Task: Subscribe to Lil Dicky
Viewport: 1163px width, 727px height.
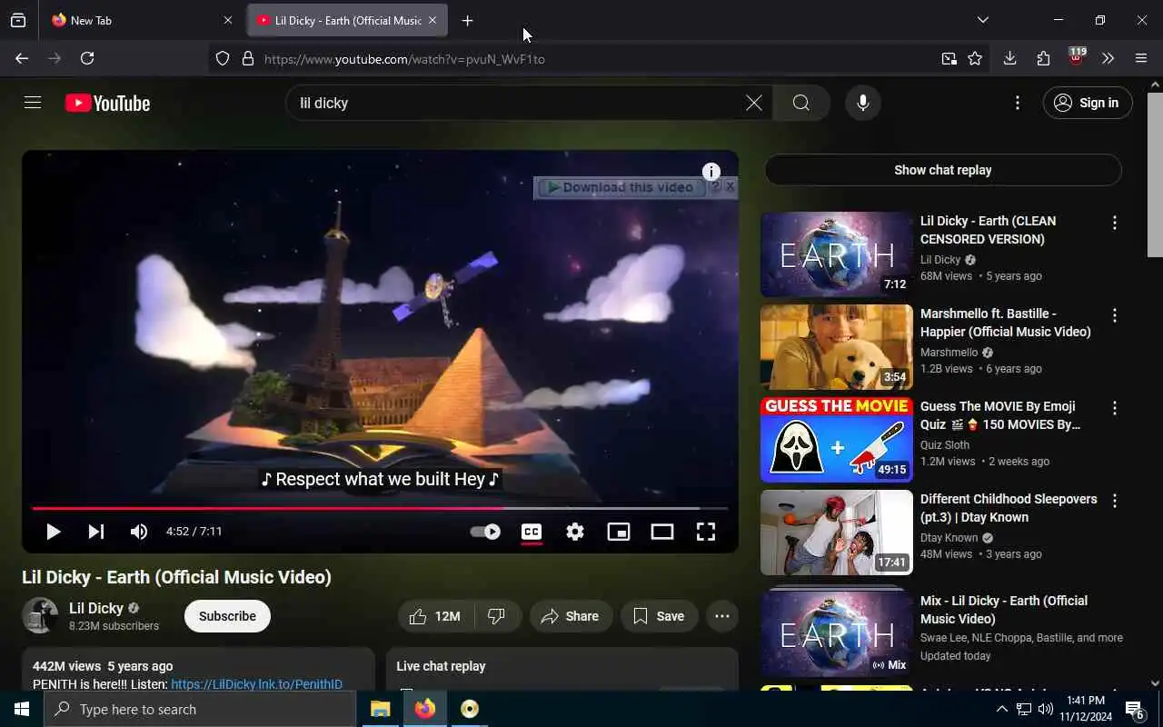Action: [x=227, y=616]
